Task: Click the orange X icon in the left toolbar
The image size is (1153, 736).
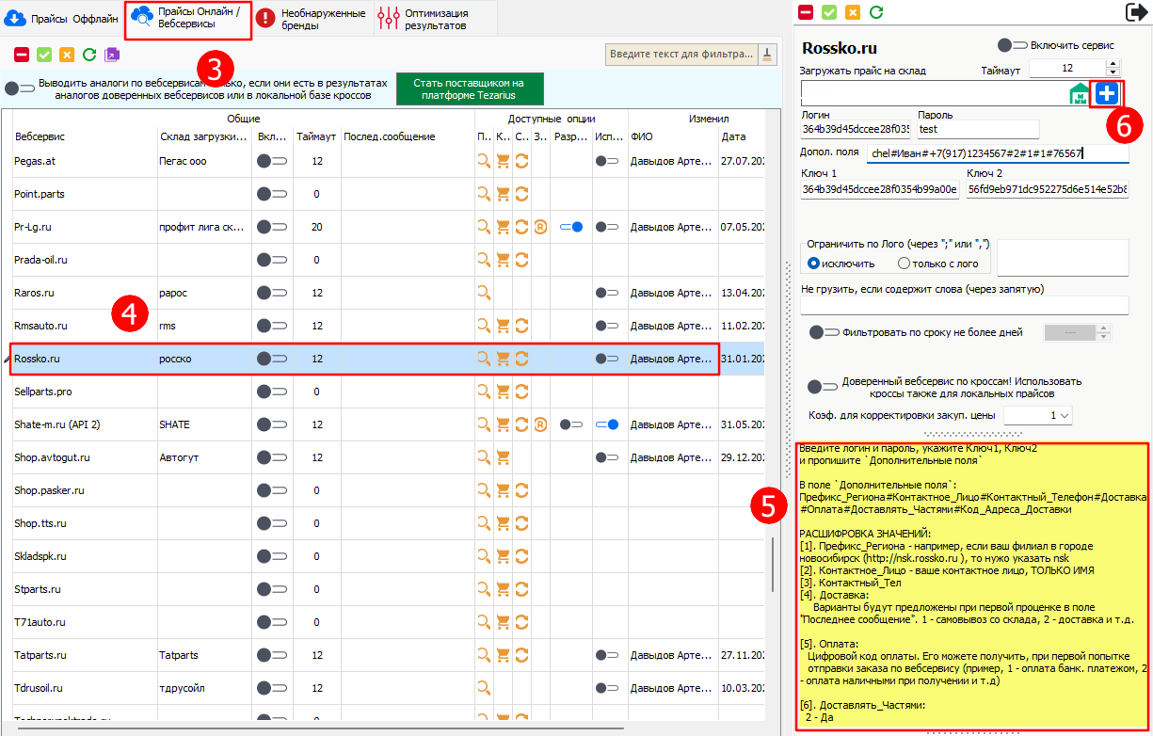Action: click(67, 55)
